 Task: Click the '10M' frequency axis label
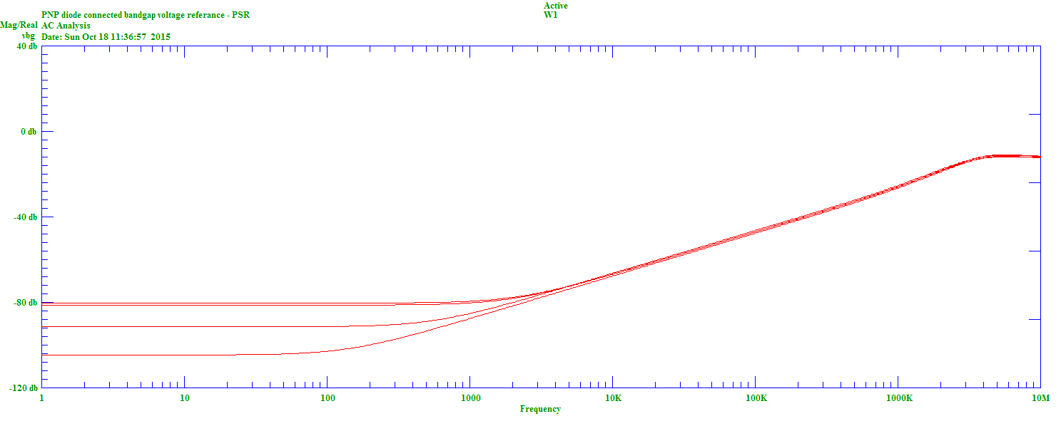1040,397
